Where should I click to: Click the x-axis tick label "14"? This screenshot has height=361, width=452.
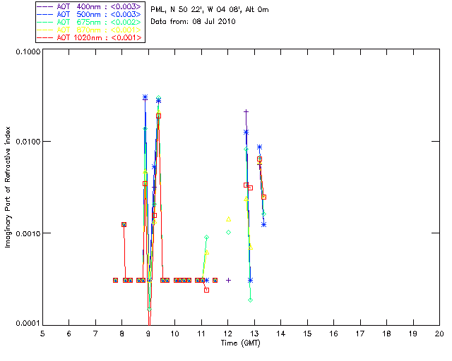click(x=281, y=334)
